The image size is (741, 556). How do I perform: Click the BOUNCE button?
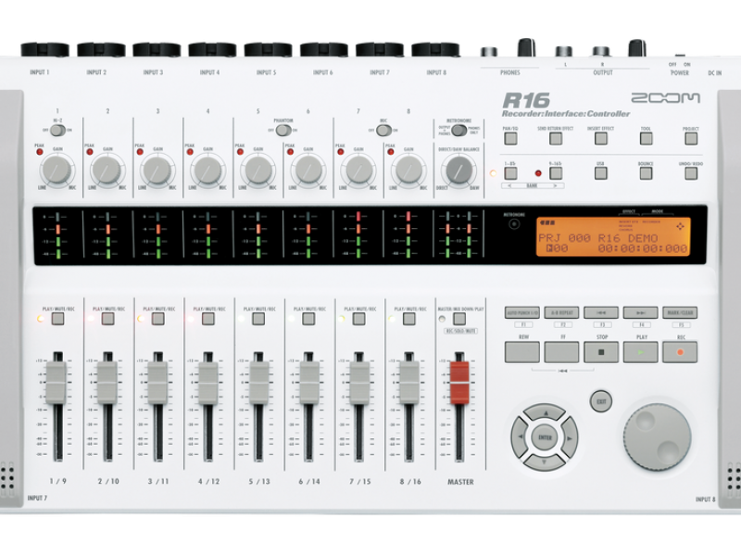[x=646, y=173]
